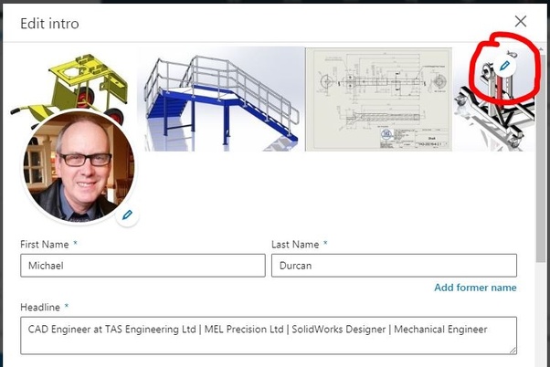Open the Add former name link
Image resolution: width=550 pixels, height=367 pixels.
pyautogui.click(x=475, y=288)
